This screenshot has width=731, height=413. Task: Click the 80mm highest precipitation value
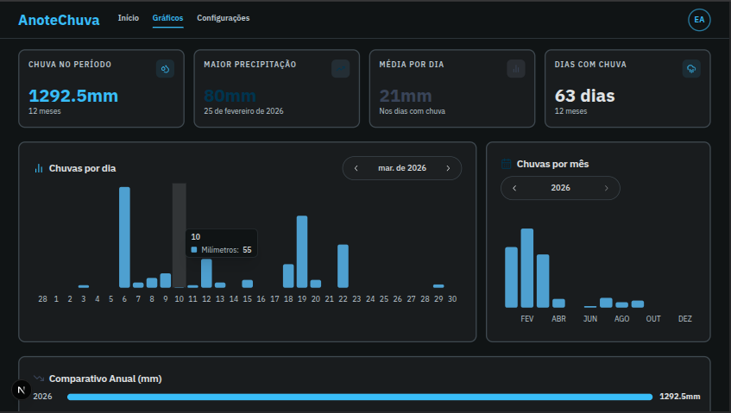coord(230,96)
